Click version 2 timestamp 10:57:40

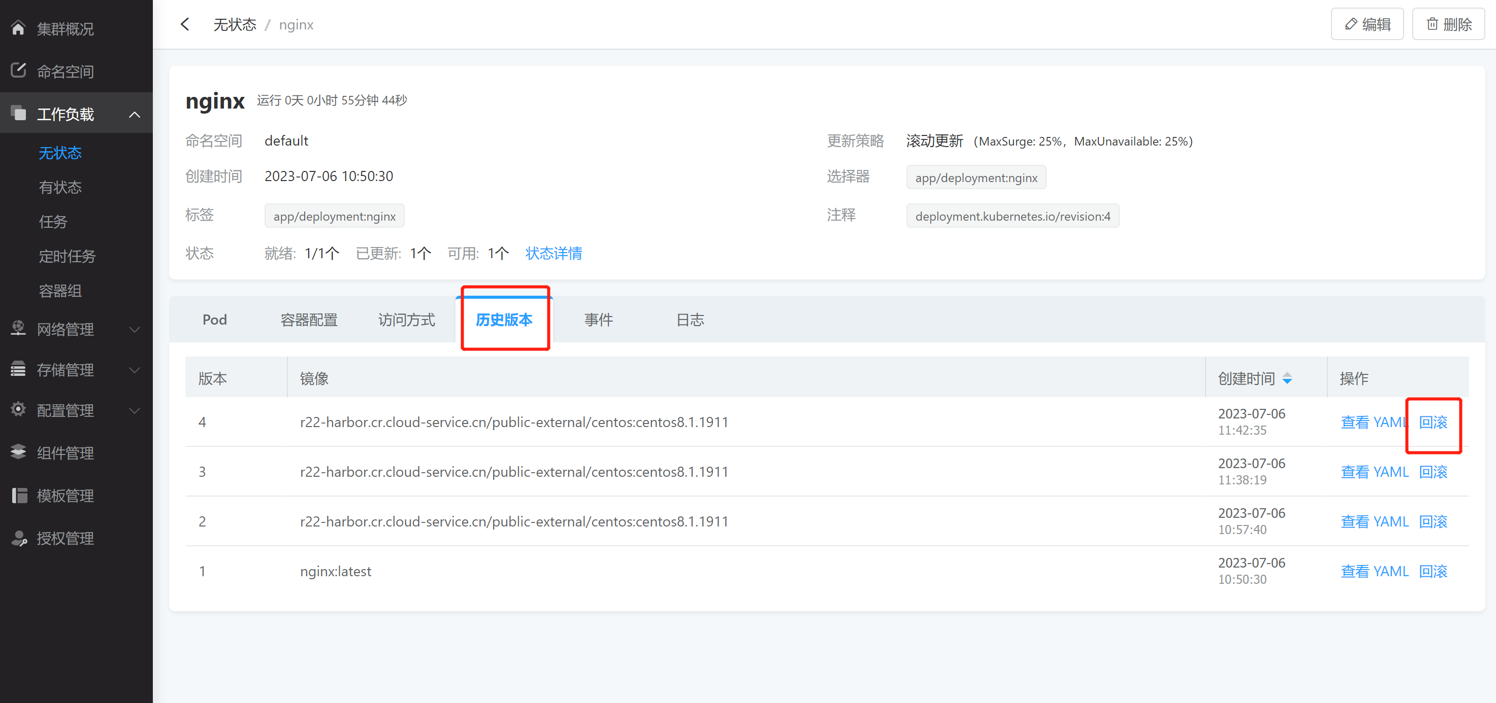(x=1242, y=530)
